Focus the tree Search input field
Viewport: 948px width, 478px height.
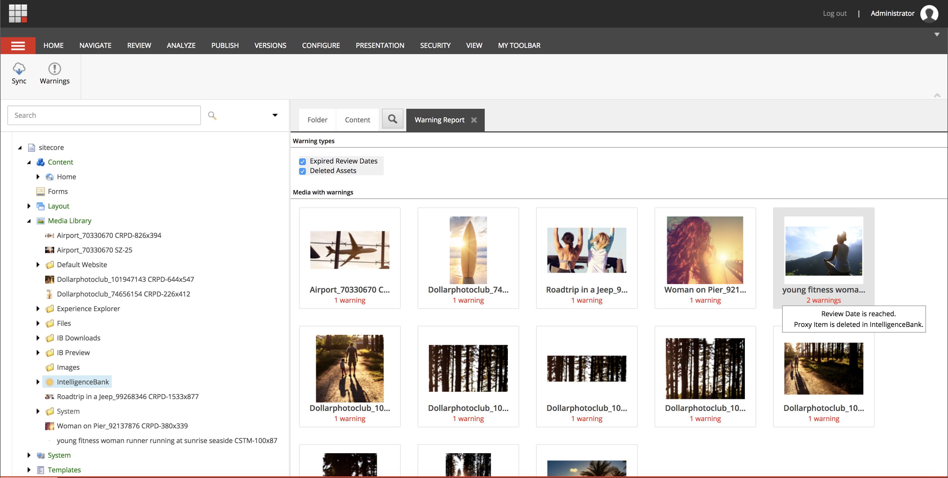tap(104, 116)
